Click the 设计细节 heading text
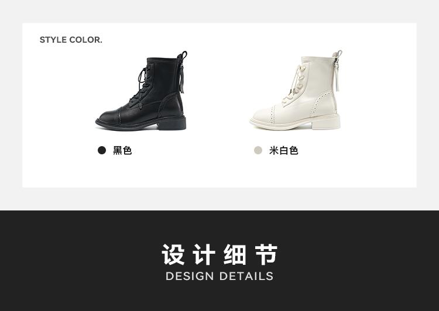439x311 pixels. click(220, 254)
